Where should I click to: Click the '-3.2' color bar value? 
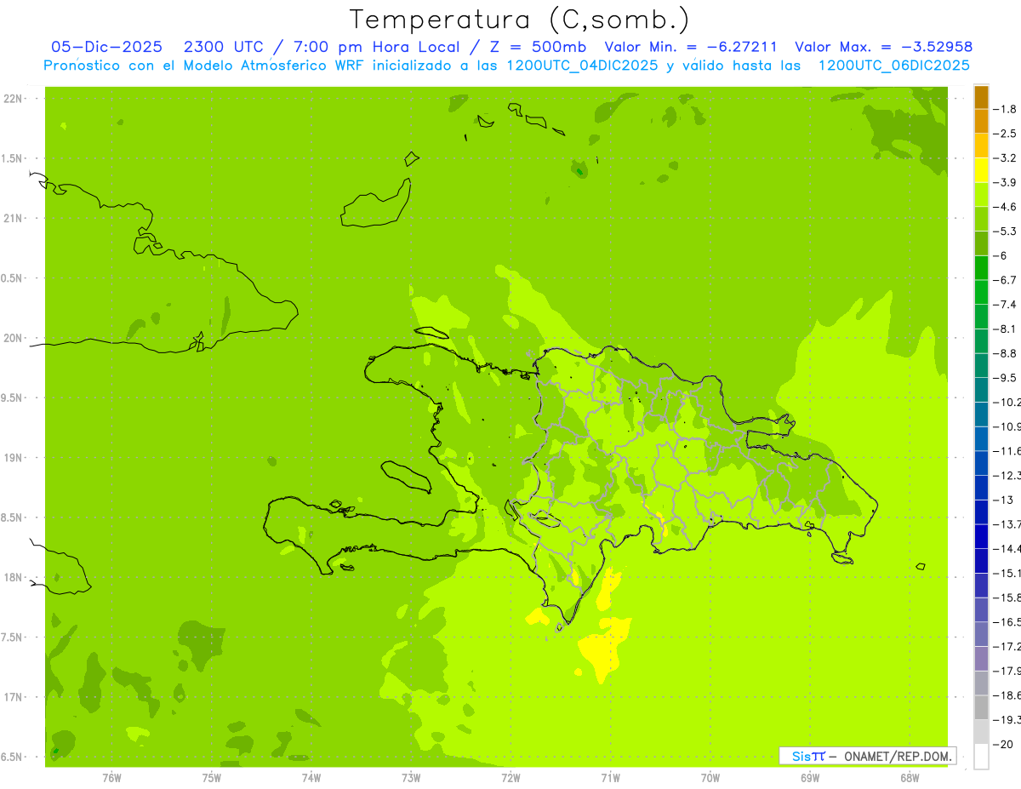tap(1007, 158)
